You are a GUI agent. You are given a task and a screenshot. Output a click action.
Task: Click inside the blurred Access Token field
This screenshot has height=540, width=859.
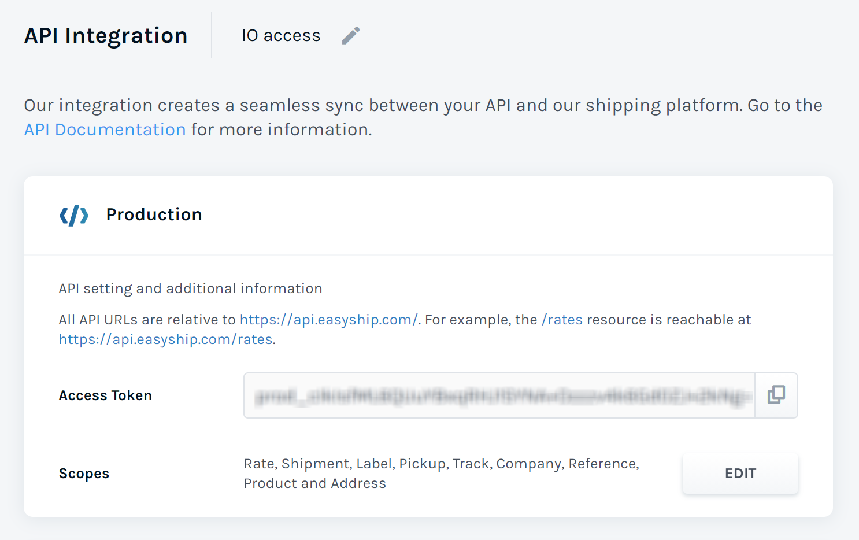pyautogui.click(x=499, y=395)
